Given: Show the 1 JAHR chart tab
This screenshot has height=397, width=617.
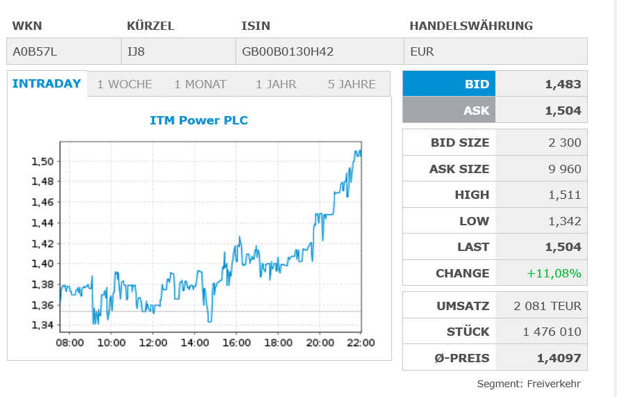Looking at the screenshot, I should tap(277, 84).
